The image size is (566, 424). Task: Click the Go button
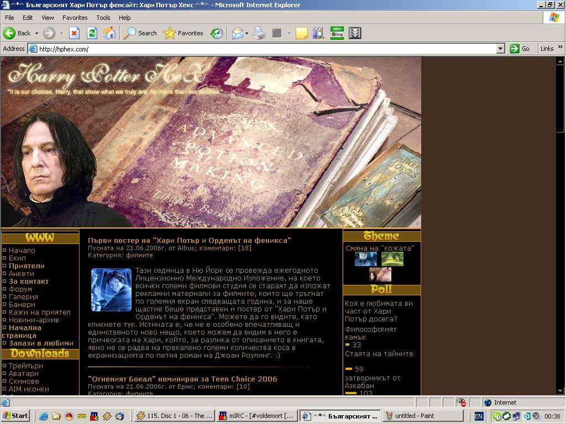[520, 49]
